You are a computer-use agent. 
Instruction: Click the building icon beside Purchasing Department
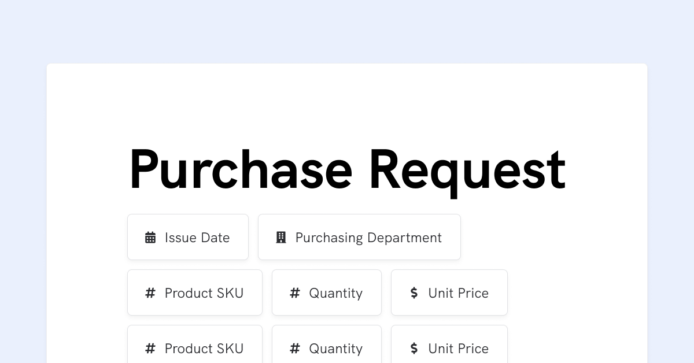281,238
